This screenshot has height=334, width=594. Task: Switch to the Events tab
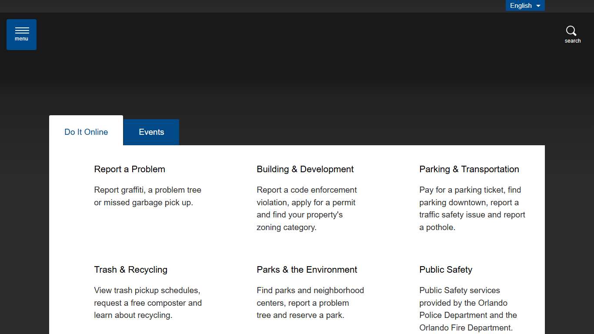click(x=151, y=132)
